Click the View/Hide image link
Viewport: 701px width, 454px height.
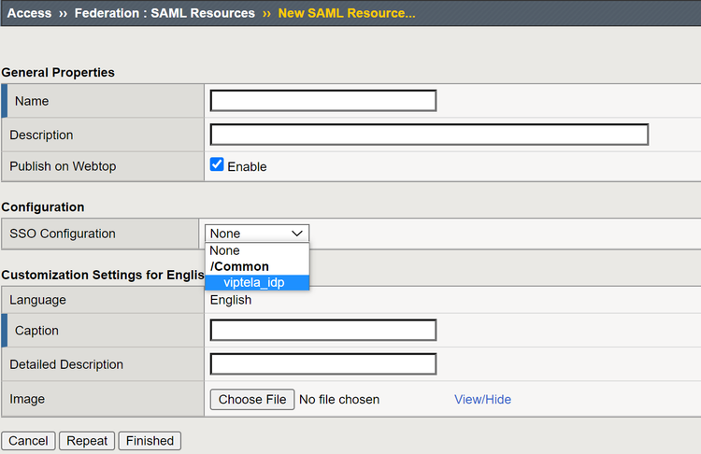tap(482, 399)
